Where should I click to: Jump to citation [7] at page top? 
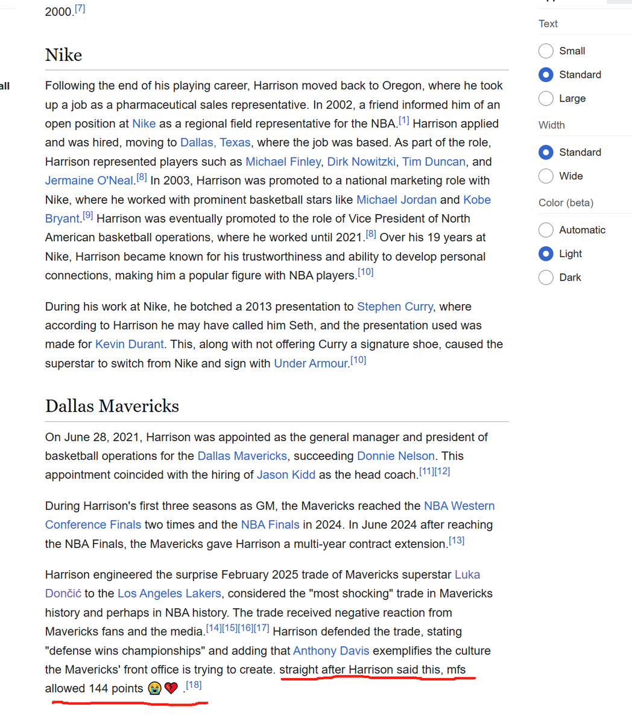(80, 8)
